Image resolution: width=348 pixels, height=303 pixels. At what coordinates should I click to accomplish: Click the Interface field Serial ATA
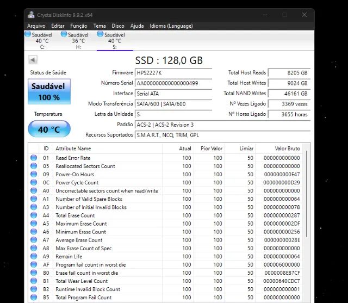[173, 94]
